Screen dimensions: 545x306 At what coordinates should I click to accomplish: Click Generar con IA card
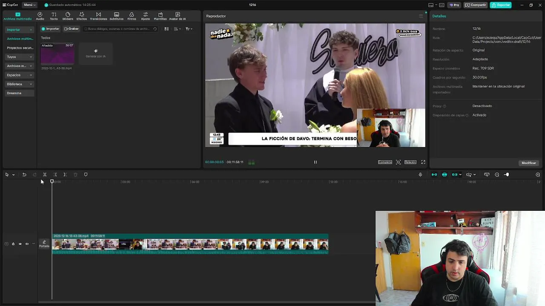[x=96, y=54]
